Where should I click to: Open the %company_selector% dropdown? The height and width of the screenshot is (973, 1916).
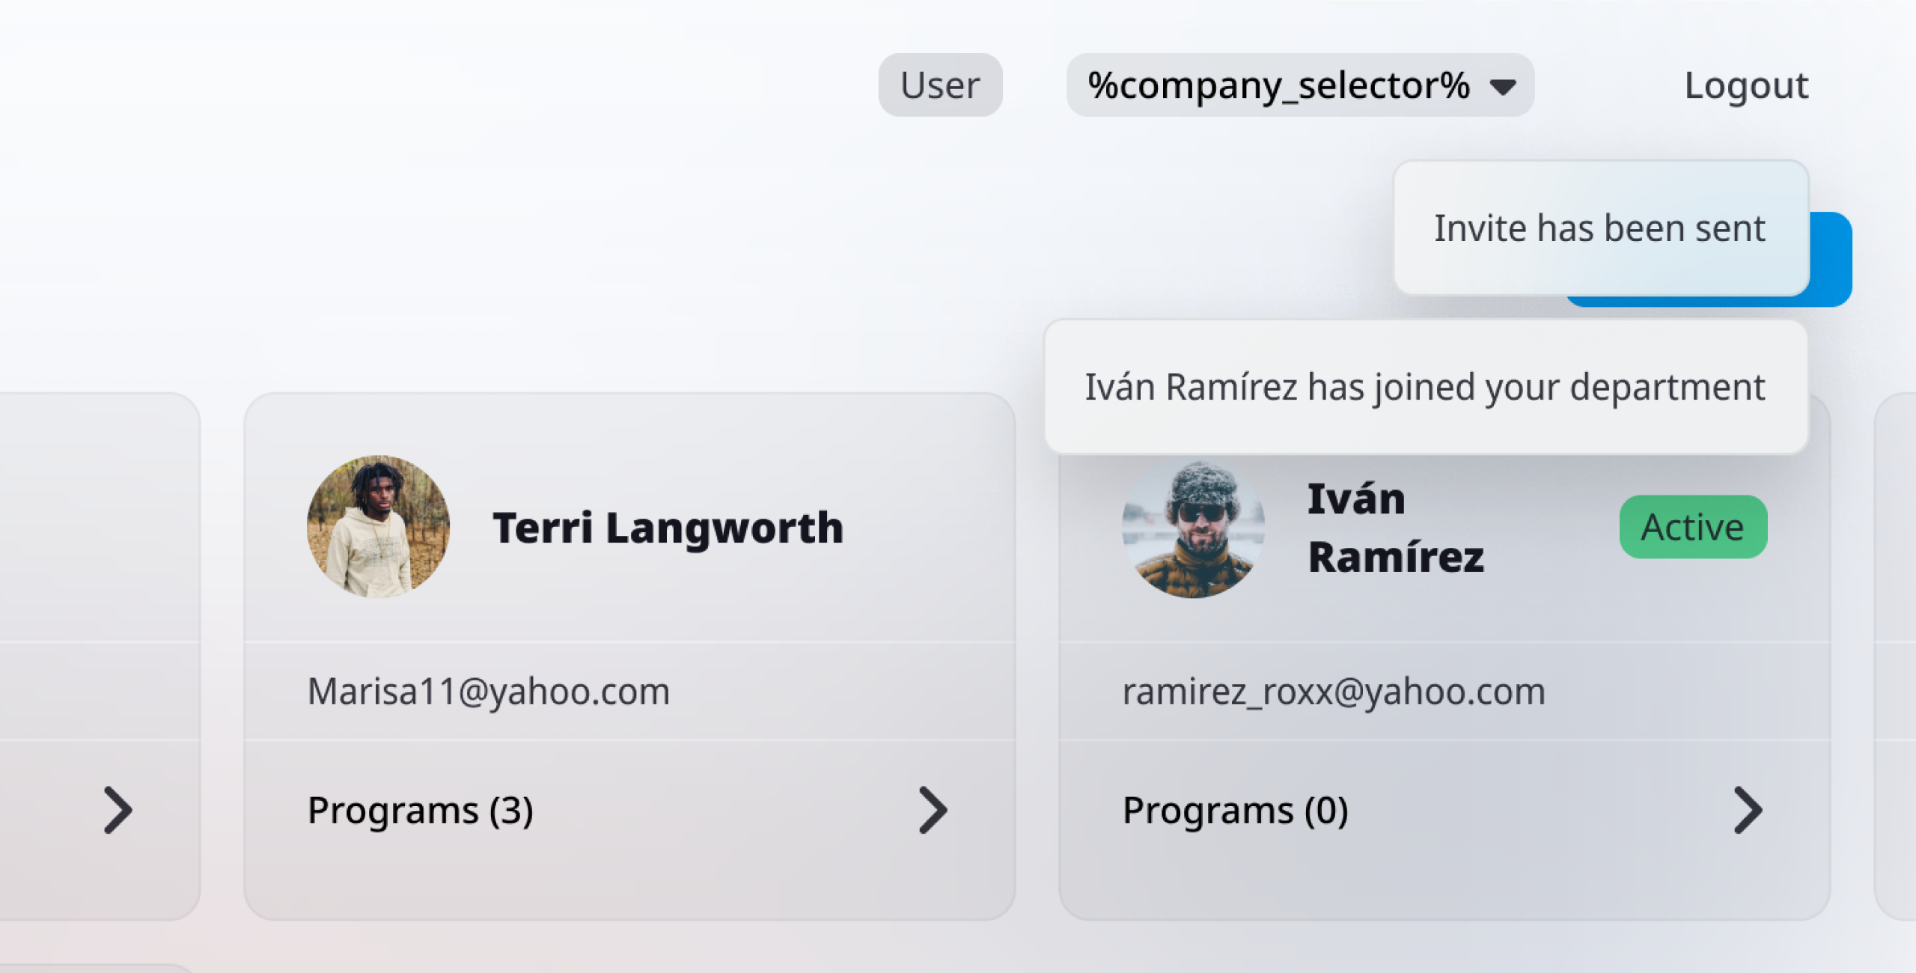[x=1278, y=85]
